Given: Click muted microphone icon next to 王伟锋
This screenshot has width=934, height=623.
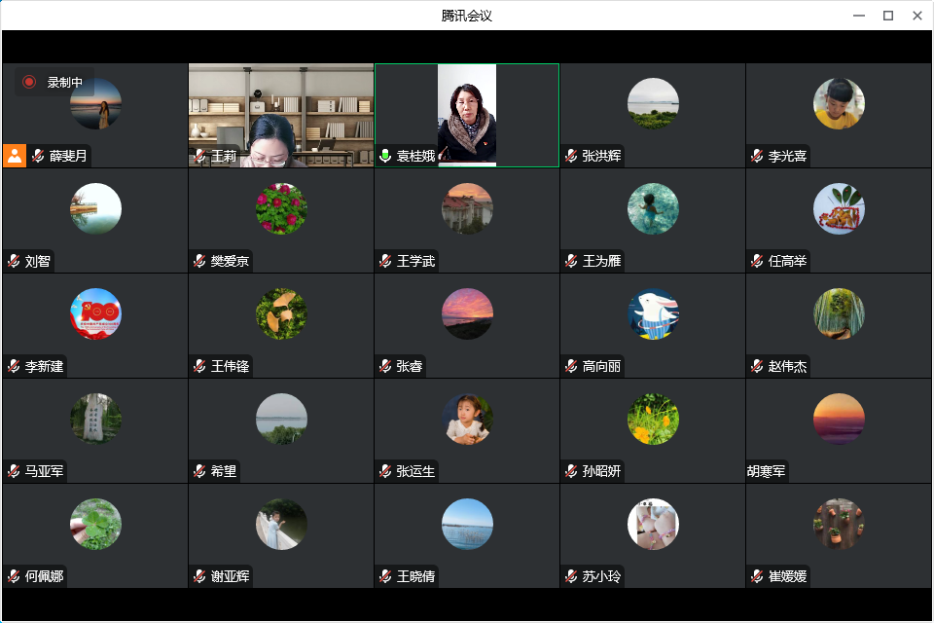Looking at the screenshot, I should click(199, 366).
